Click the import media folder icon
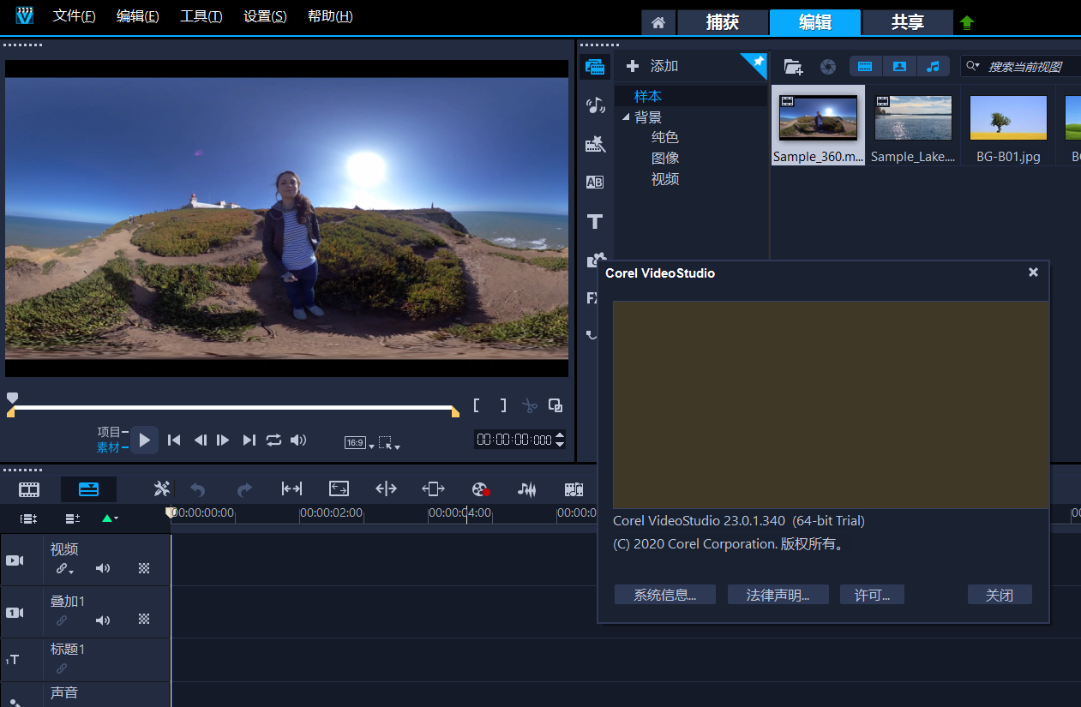 793,66
